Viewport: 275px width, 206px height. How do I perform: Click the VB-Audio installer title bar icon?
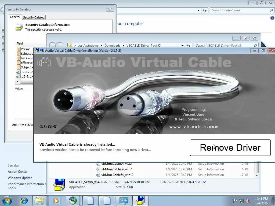[x=37, y=50]
